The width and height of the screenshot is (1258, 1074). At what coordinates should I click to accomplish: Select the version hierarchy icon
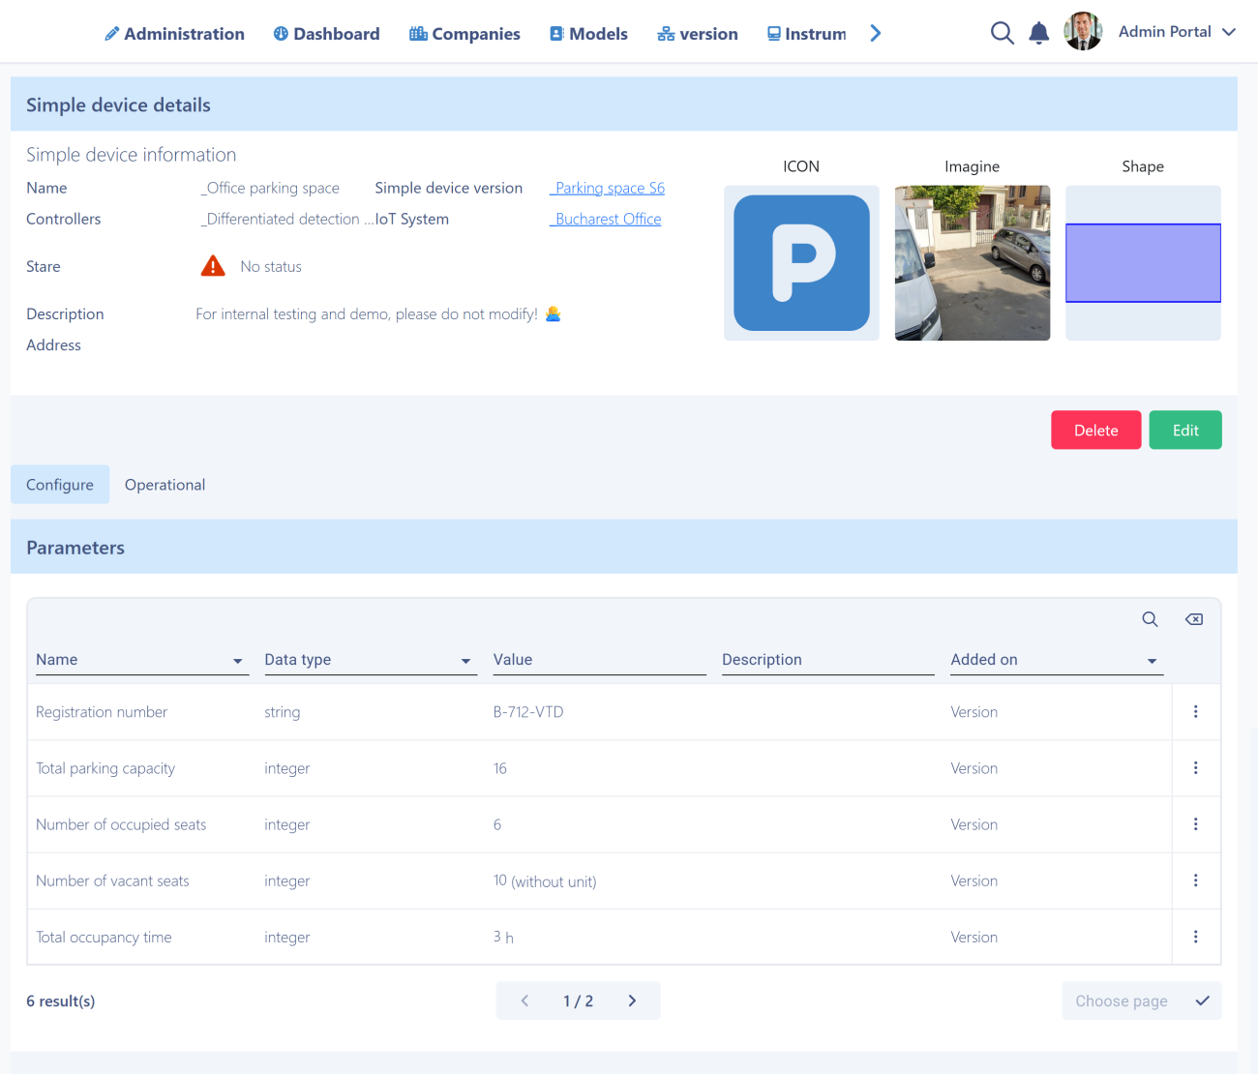[665, 33]
